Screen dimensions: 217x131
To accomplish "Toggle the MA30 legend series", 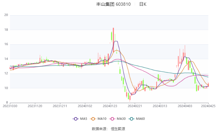I will (117, 119).
